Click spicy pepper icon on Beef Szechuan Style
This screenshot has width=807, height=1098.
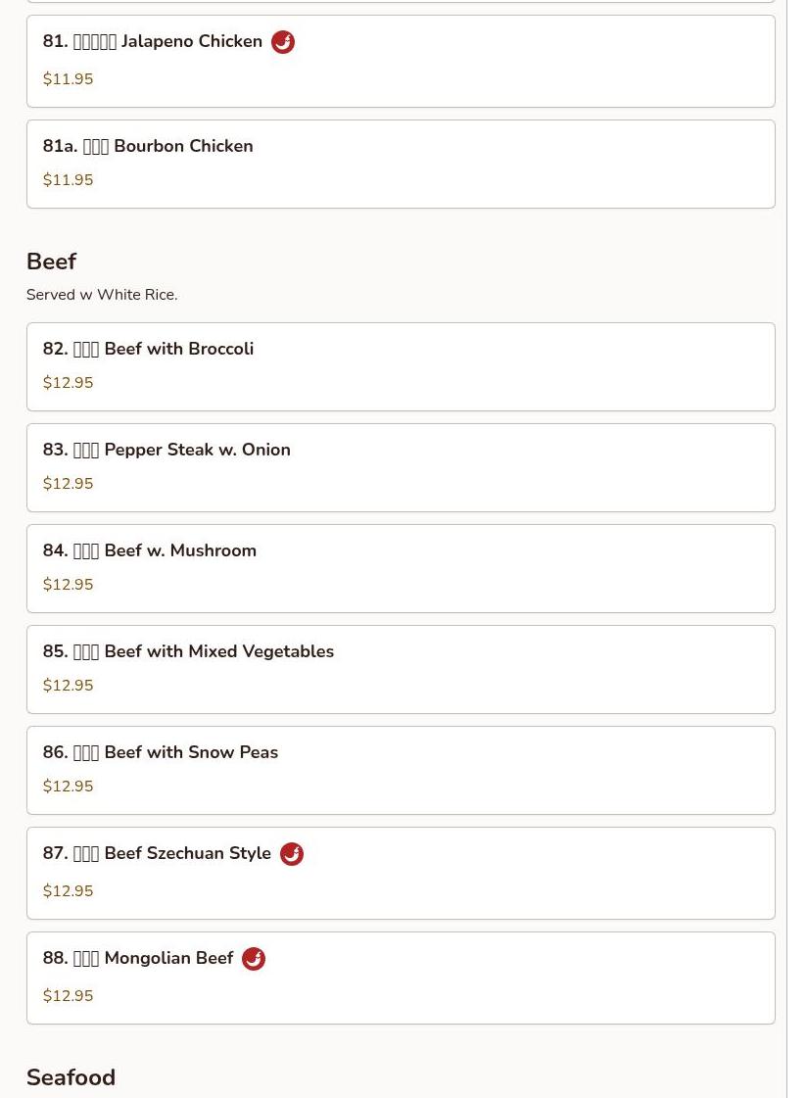point(292,854)
